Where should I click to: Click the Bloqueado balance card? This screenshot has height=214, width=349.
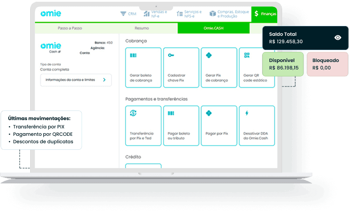328,64
